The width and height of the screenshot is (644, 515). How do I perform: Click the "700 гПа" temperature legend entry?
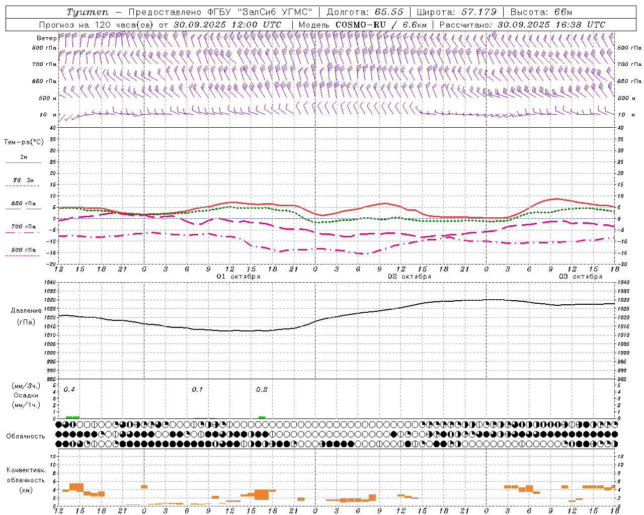(23, 227)
